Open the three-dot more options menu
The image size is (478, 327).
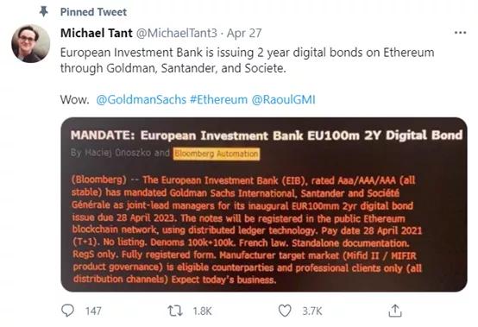pos(460,33)
